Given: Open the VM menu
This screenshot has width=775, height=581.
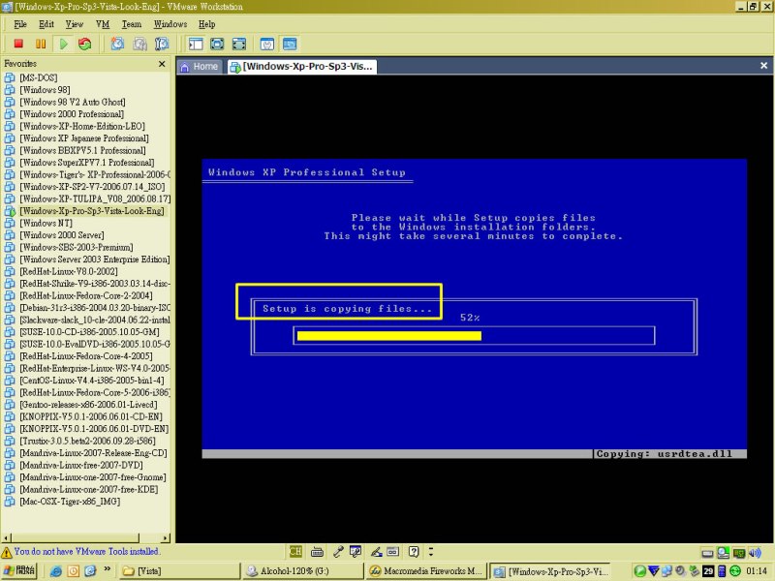Looking at the screenshot, I should [x=103, y=24].
